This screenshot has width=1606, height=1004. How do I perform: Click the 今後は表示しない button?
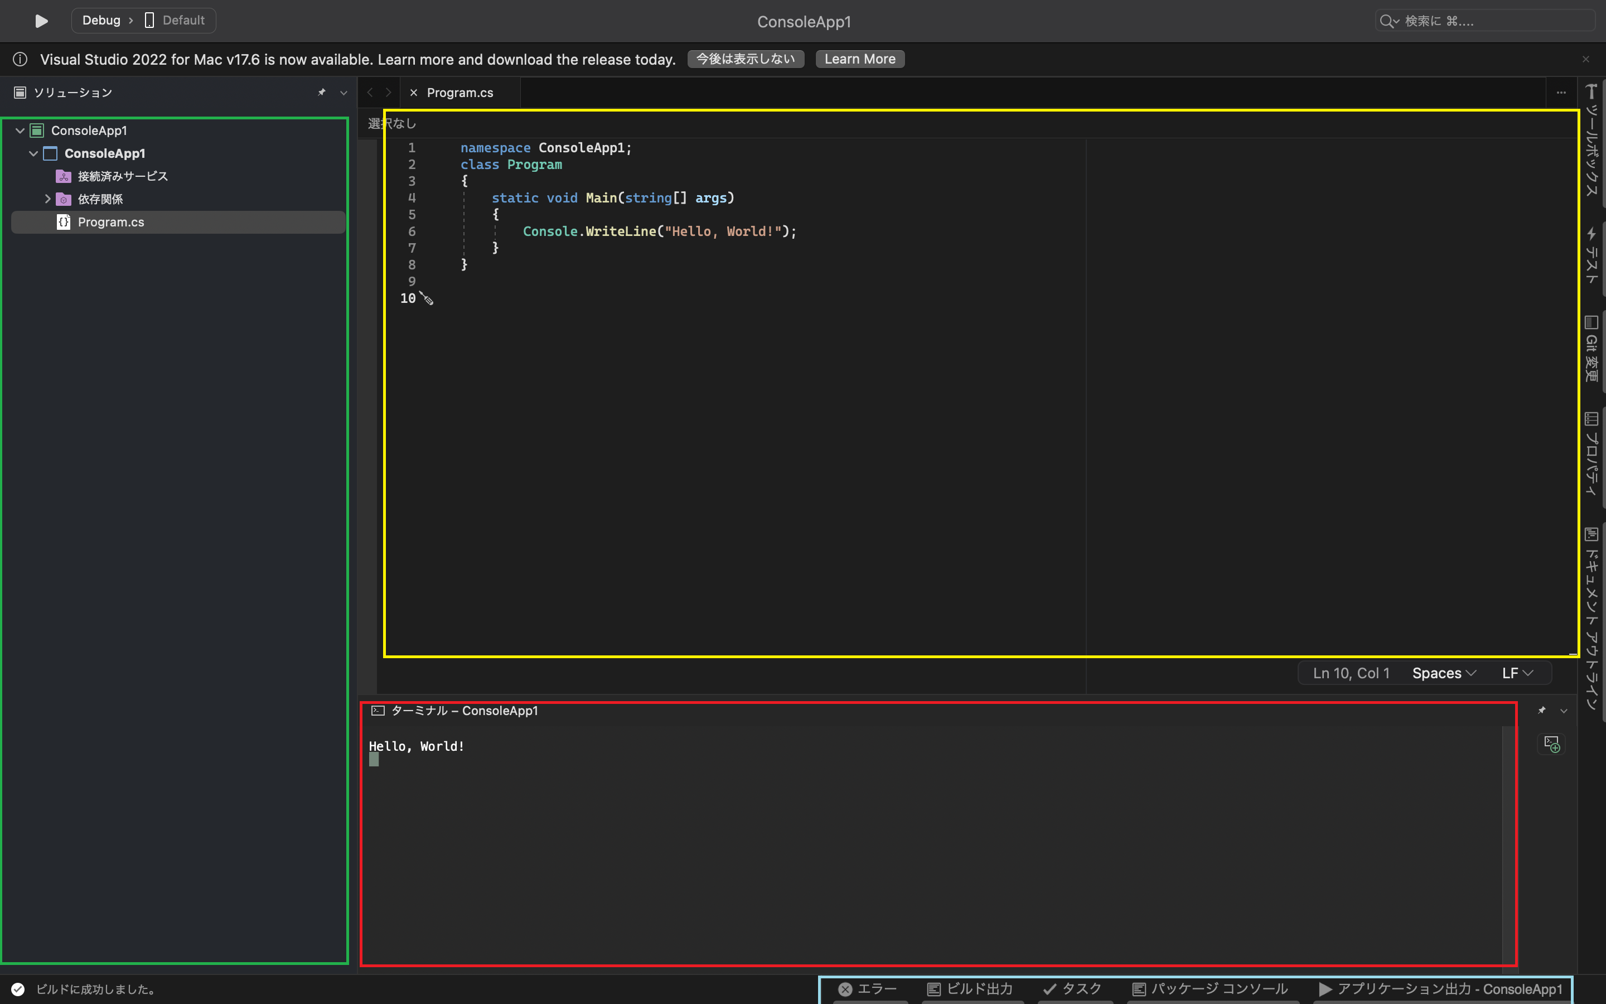(x=745, y=59)
